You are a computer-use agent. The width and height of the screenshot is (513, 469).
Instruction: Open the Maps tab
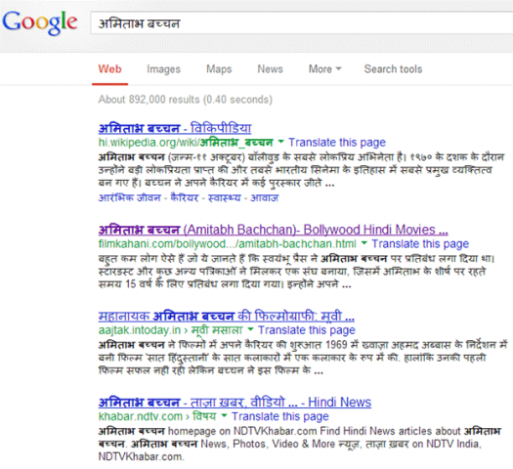(219, 69)
